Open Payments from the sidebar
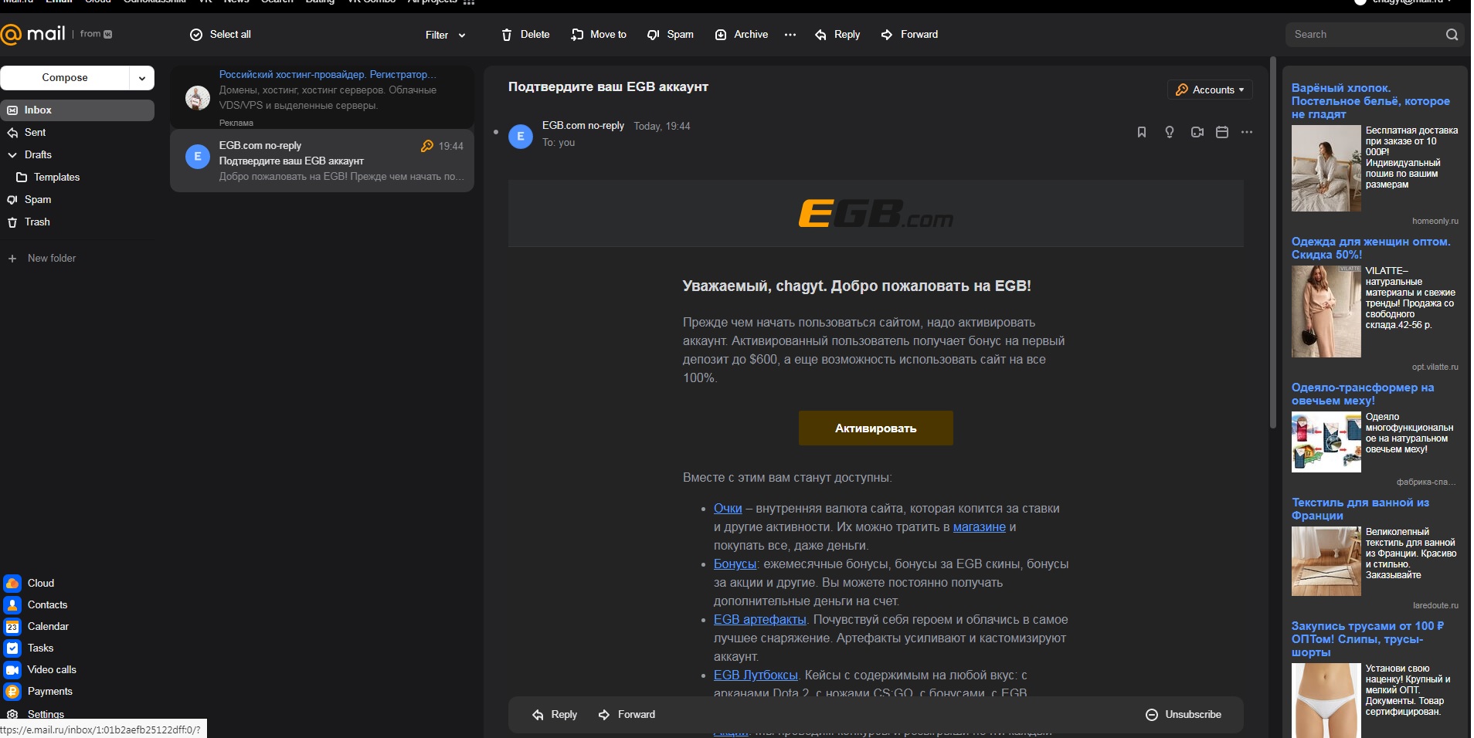Screen dimensions: 1474x738 coord(38,691)
